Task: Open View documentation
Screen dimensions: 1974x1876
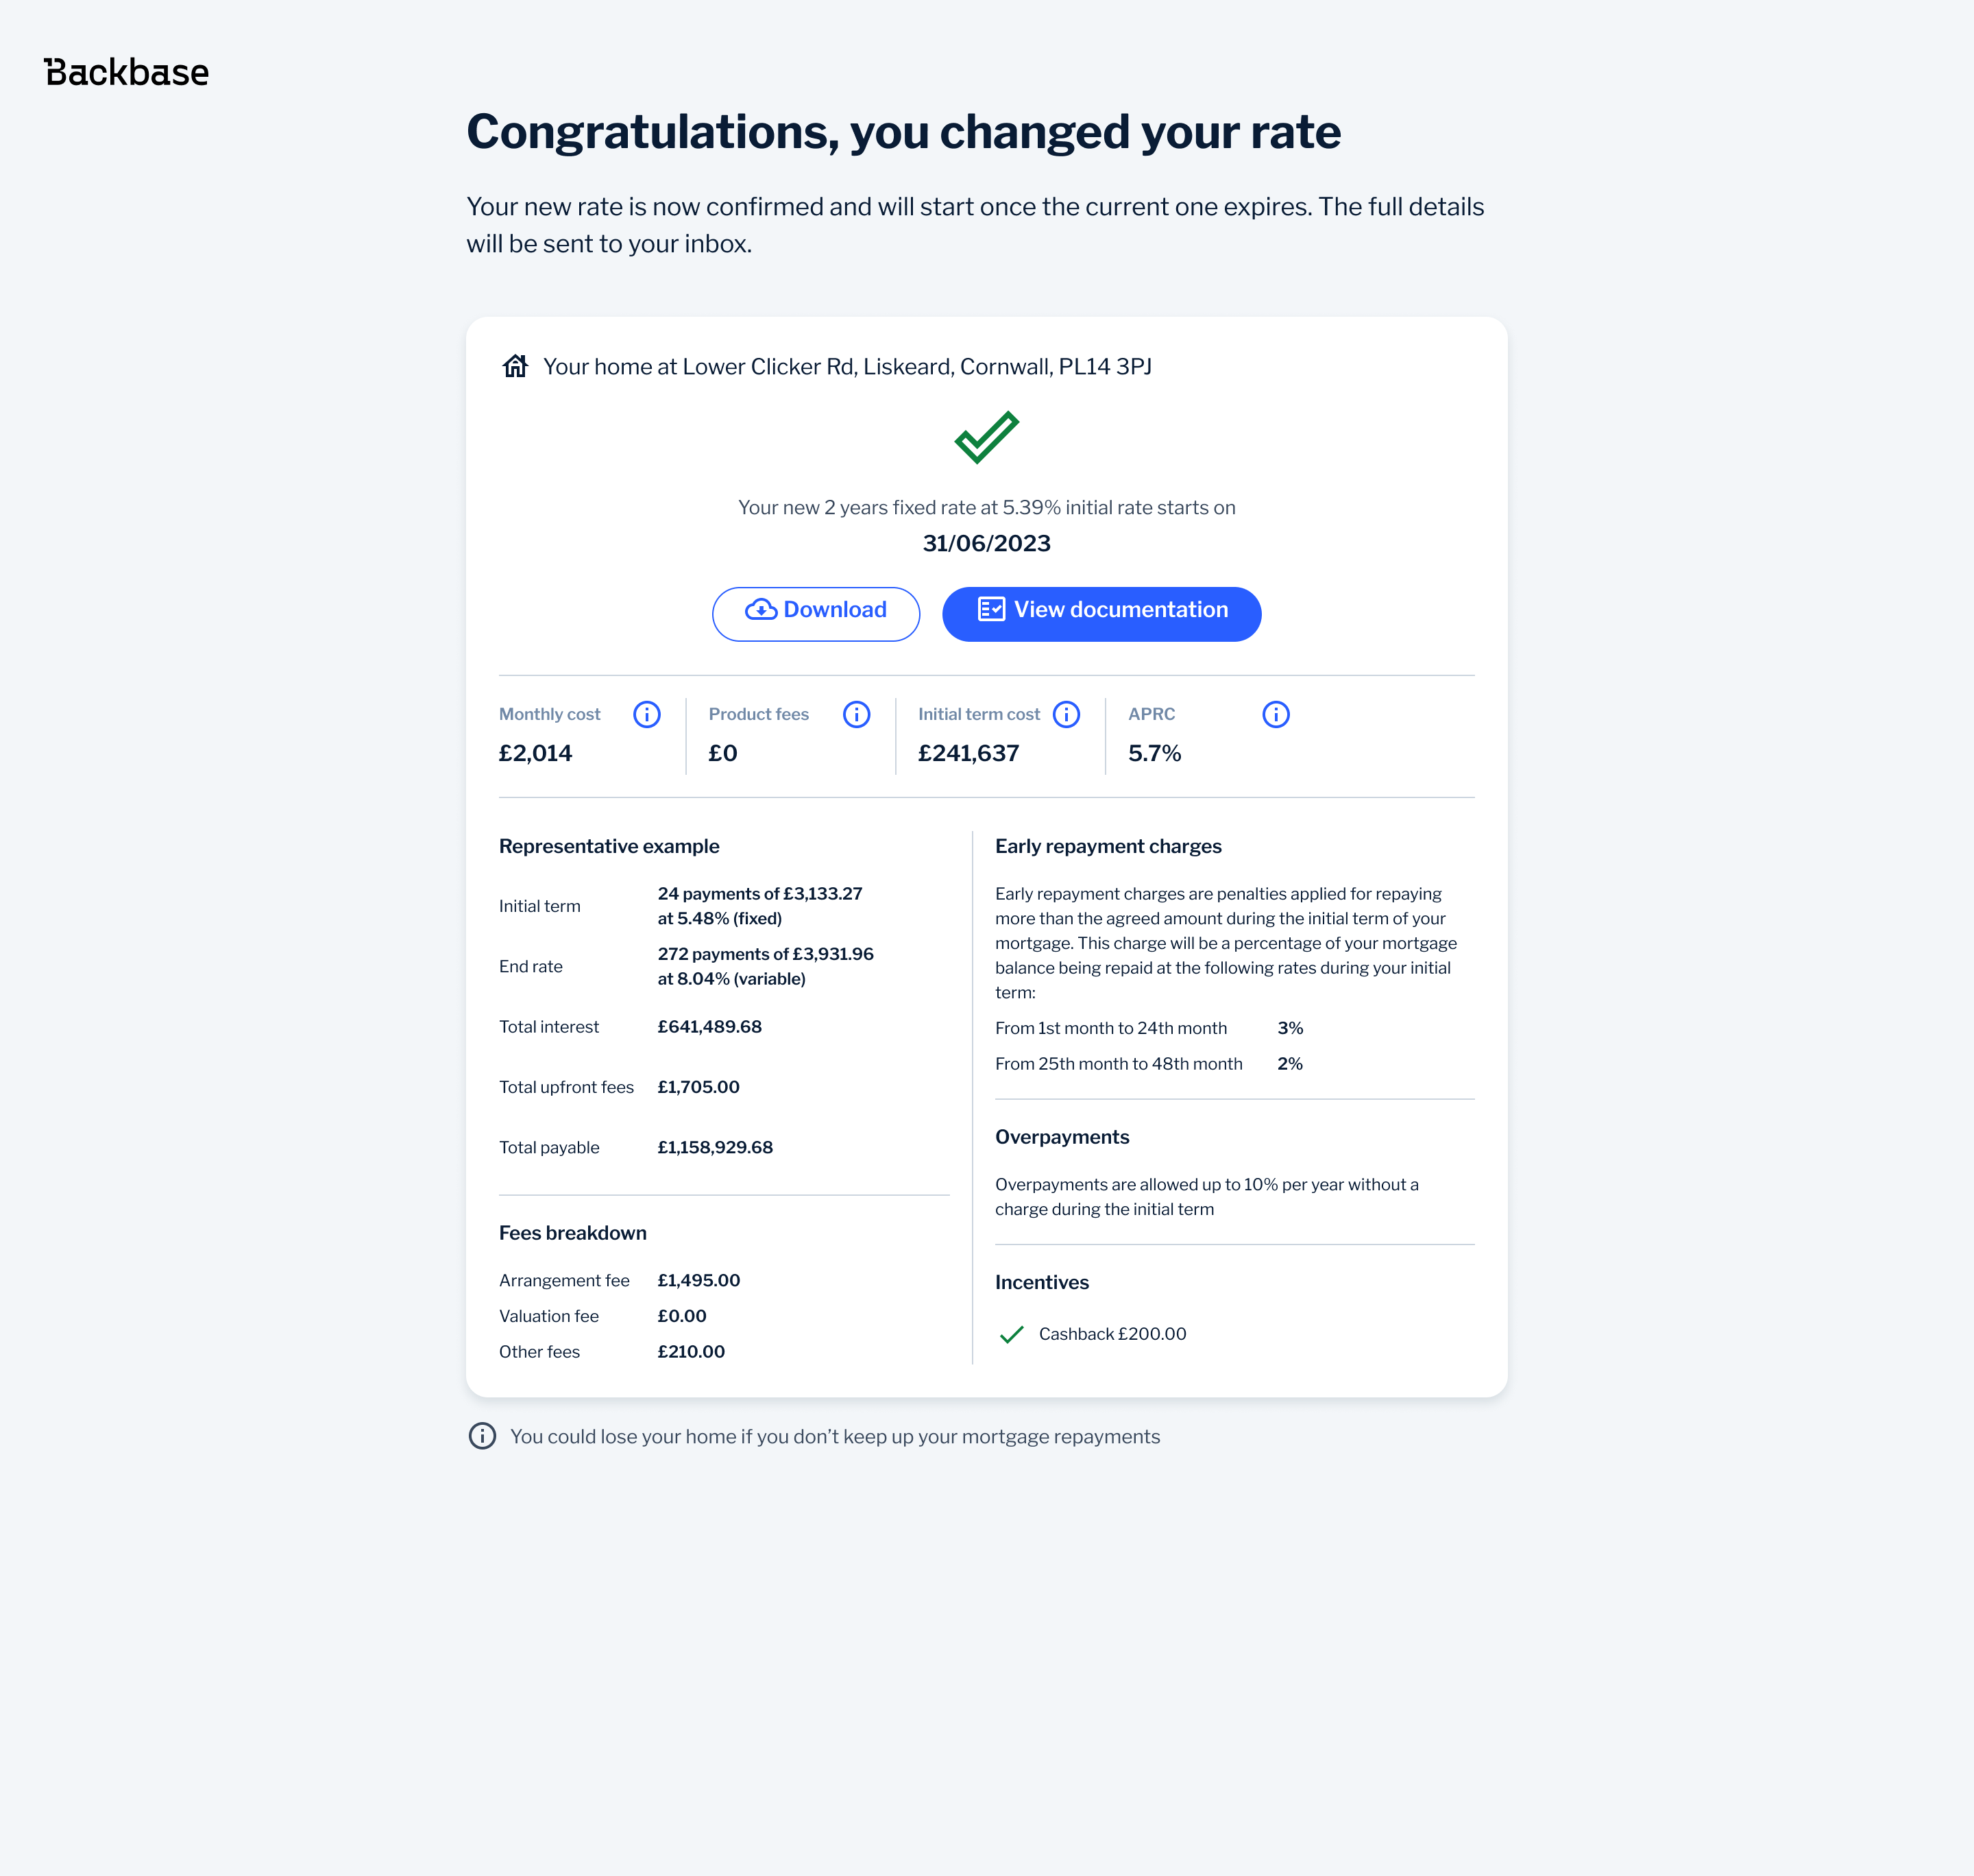Action: click(1101, 613)
